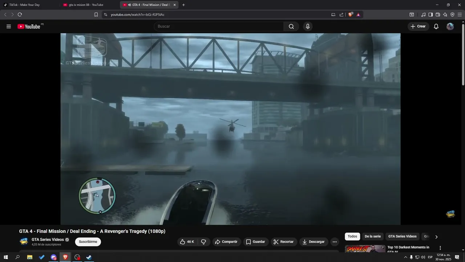Image resolution: width=465 pixels, height=262 pixels.
Task: Open the GTA Series Videos channel name link
Action: 48,239
